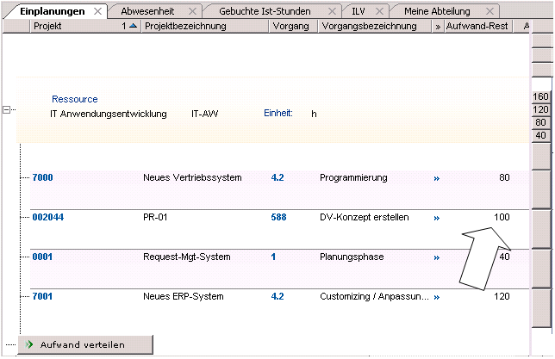Open project link 002044
555x359 pixels.
(47, 218)
